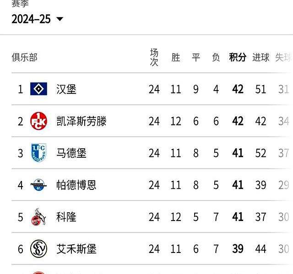This screenshot has width=293, height=274.
Task: Open the 艾禾斯堡 team page
Action: click(x=76, y=249)
